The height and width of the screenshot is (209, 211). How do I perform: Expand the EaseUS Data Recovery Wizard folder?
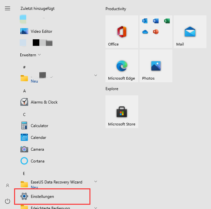tap(96, 181)
